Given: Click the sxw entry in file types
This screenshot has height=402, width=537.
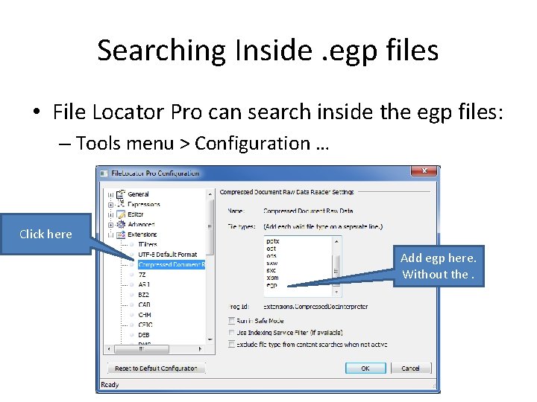Looking at the screenshot, I should [x=272, y=264].
